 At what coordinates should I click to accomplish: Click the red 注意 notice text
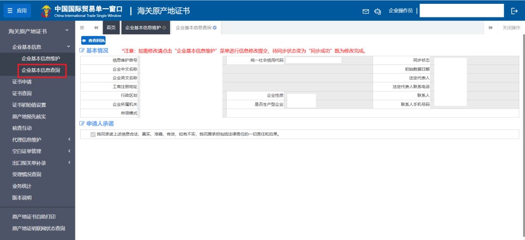tap(245, 51)
